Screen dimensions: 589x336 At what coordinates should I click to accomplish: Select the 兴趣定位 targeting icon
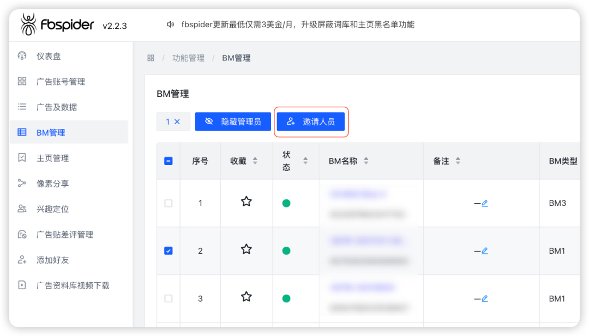pos(21,209)
